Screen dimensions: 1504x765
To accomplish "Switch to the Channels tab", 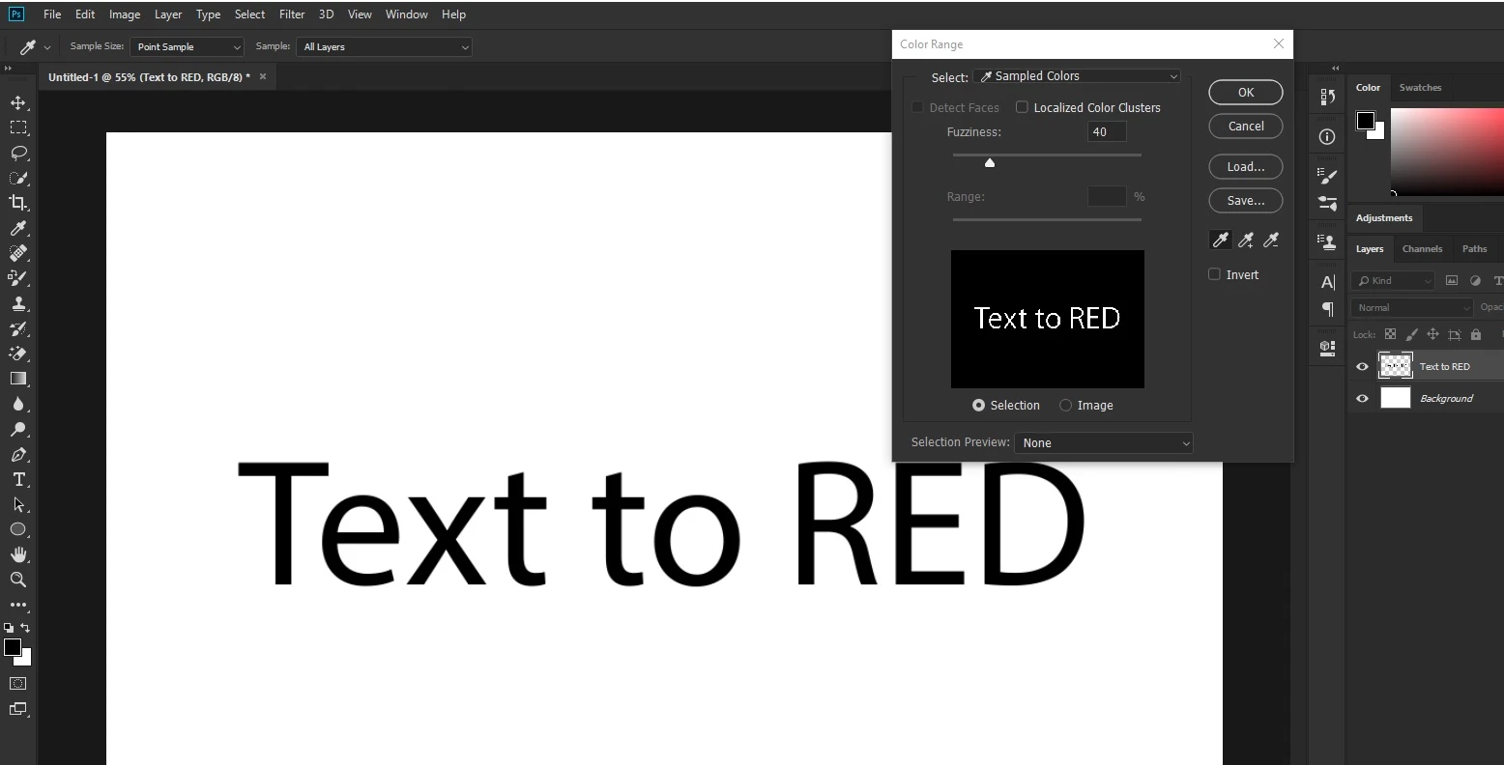I will 1422,249.
